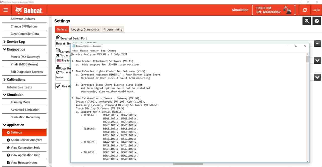Viewport: 322px width, 167px height.
Task: Click the Bobcat logo in header
Action: click(x=29, y=10)
